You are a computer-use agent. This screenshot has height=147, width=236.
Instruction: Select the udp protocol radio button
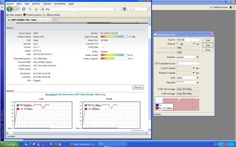coord(178,44)
